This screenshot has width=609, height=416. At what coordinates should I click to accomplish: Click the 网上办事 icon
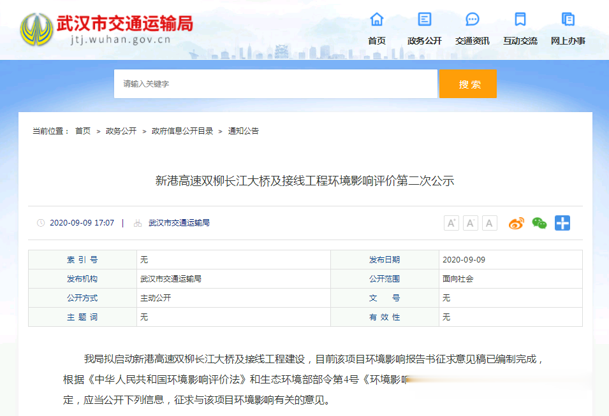[x=567, y=20]
